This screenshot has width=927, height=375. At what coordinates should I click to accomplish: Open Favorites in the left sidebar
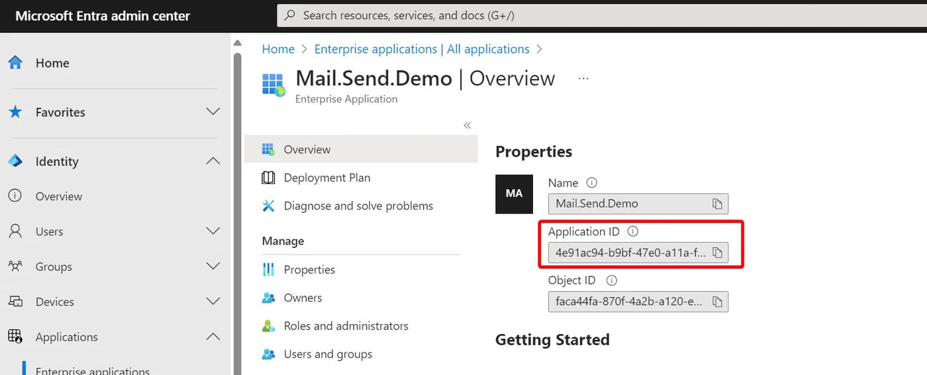pyautogui.click(x=60, y=112)
